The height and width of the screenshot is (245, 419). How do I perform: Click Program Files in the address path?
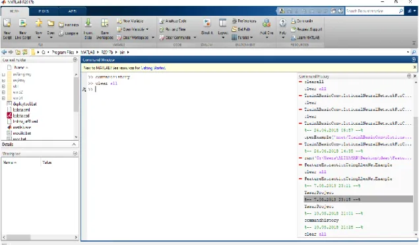point(63,52)
